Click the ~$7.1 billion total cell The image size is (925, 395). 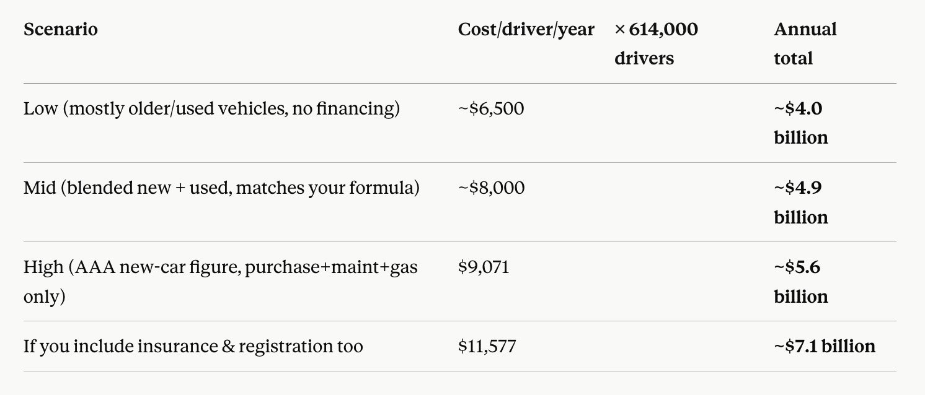[825, 346]
